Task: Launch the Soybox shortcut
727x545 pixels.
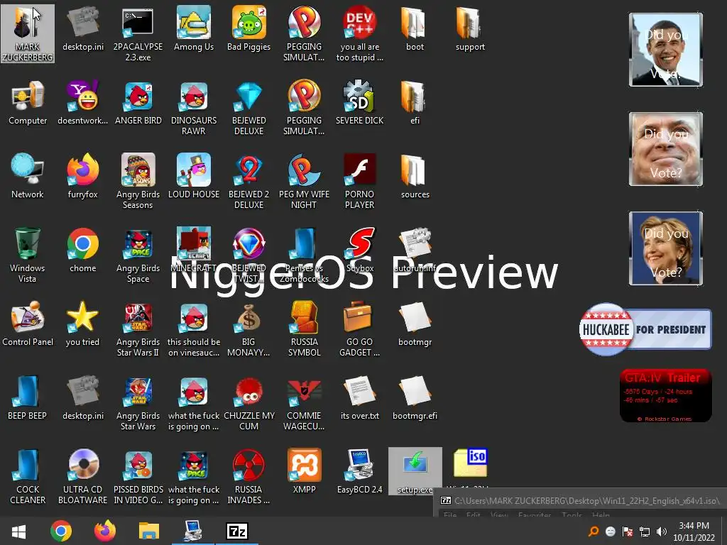Action: [359, 249]
